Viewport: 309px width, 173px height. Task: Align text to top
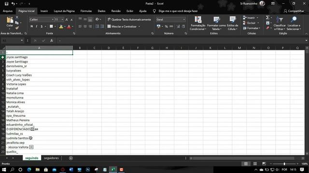click(80, 19)
